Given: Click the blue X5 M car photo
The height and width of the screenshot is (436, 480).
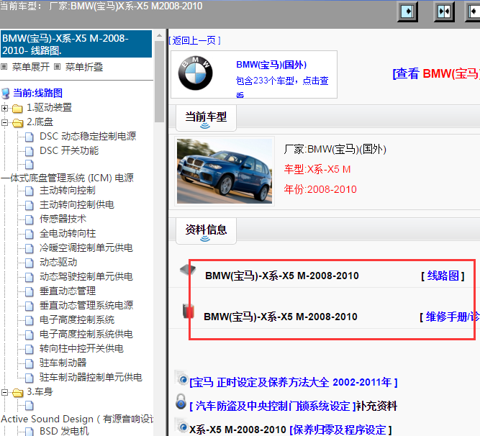Looking at the screenshot, I should tap(225, 171).
